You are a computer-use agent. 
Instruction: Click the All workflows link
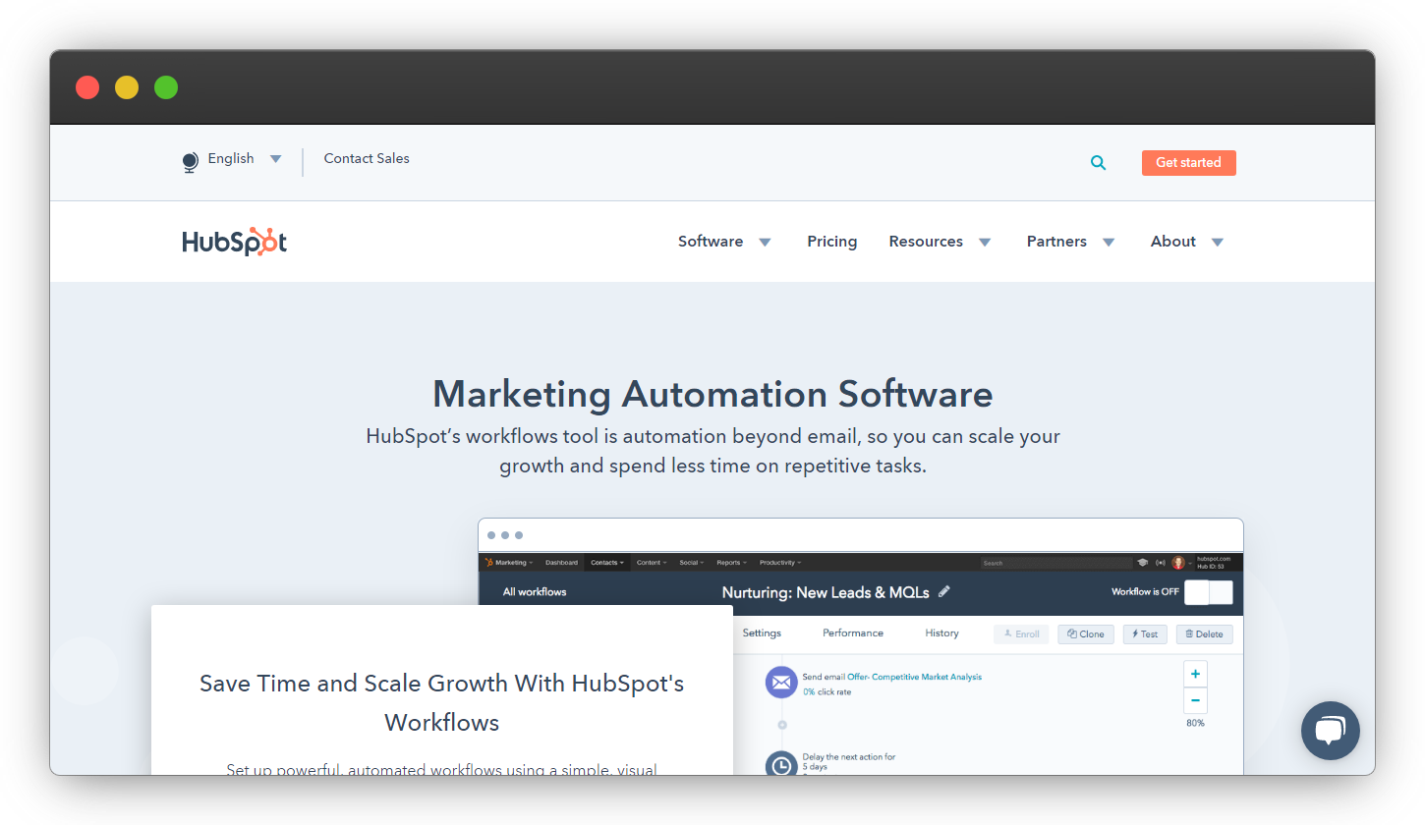click(535, 592)
